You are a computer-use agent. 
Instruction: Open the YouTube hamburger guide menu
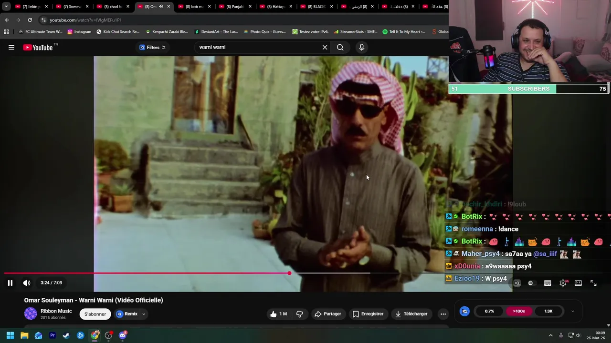point(11,47)
